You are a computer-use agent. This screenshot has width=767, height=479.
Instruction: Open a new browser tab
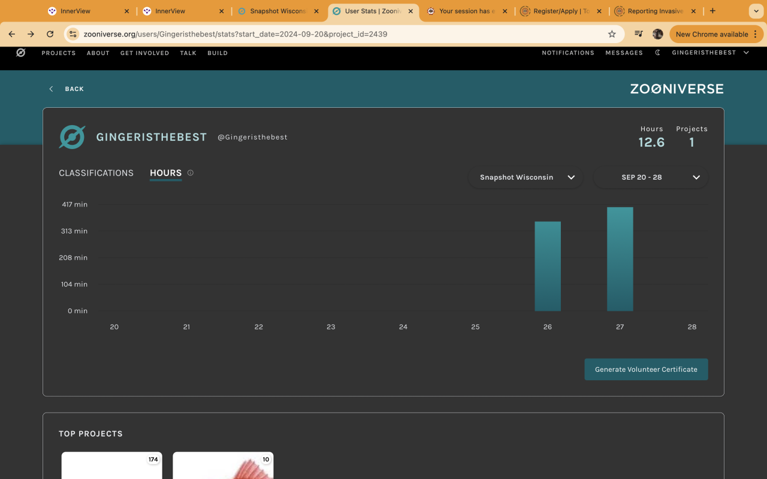pyautogui.click(x=712, y=11)
